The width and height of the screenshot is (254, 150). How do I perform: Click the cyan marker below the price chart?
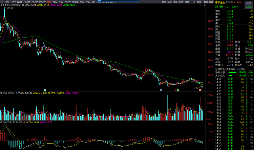point(161,90)
